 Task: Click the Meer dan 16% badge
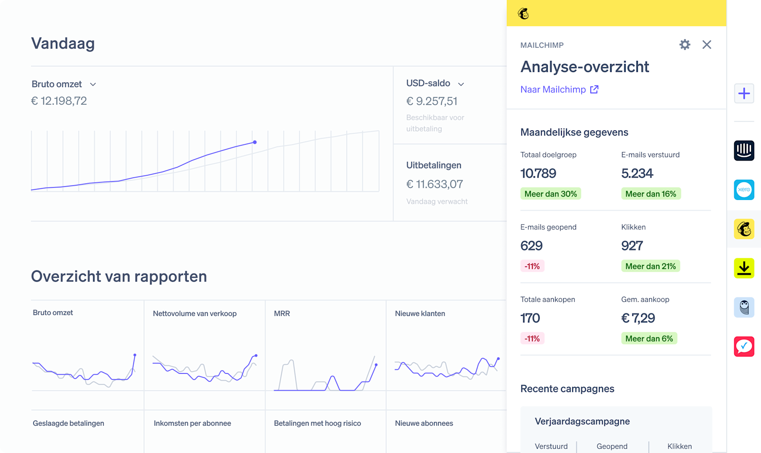point(651,194)
